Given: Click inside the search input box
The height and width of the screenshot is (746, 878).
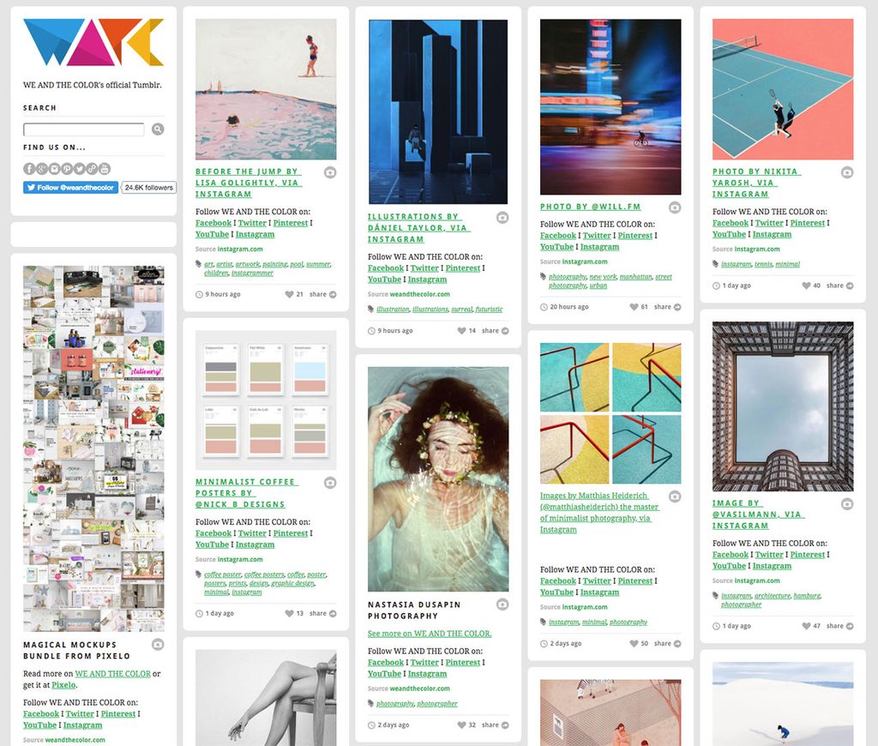Looking at the screenshot, I should (81, 129).
